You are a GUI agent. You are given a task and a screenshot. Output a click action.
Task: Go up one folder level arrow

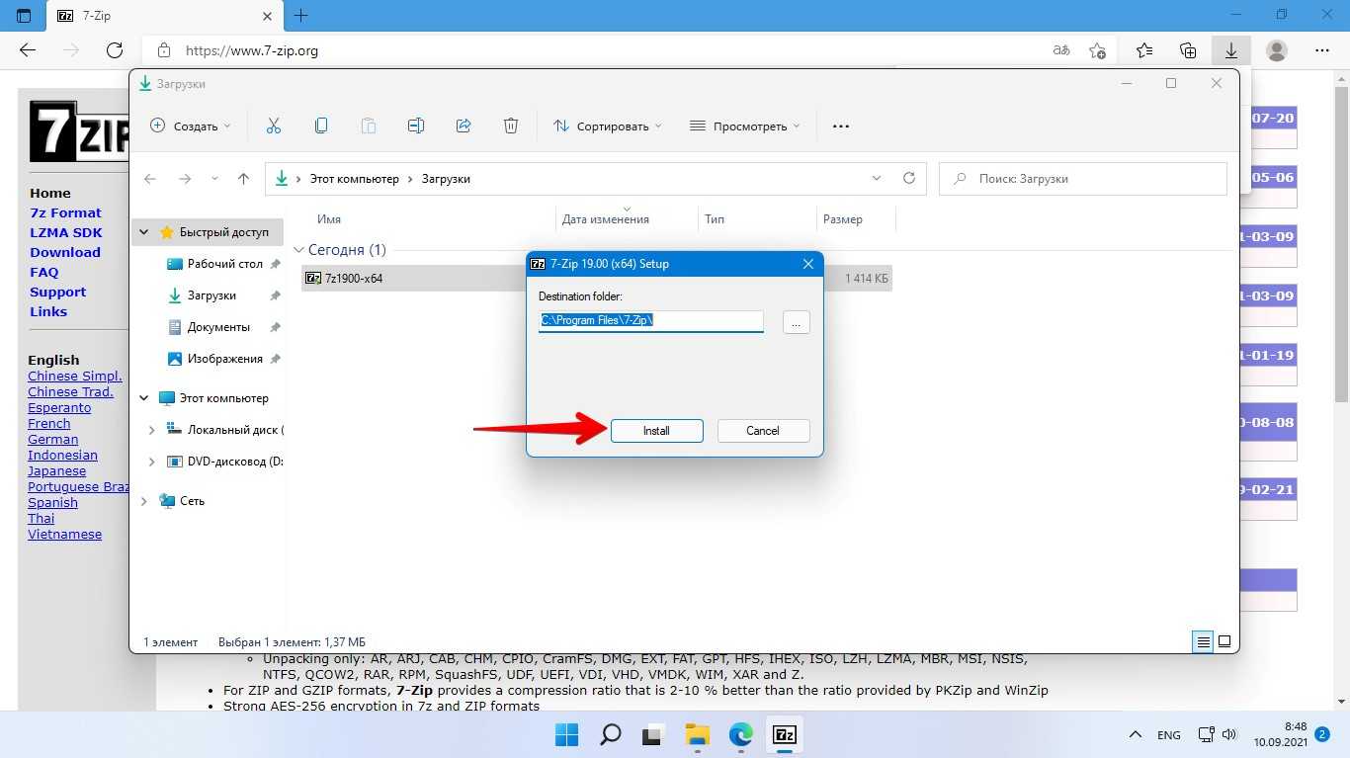(x=243, y=179)
